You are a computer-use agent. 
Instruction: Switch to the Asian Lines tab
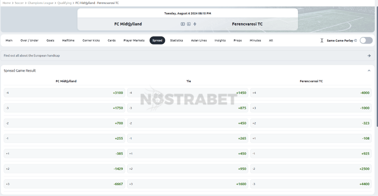[x=199, y=40]
